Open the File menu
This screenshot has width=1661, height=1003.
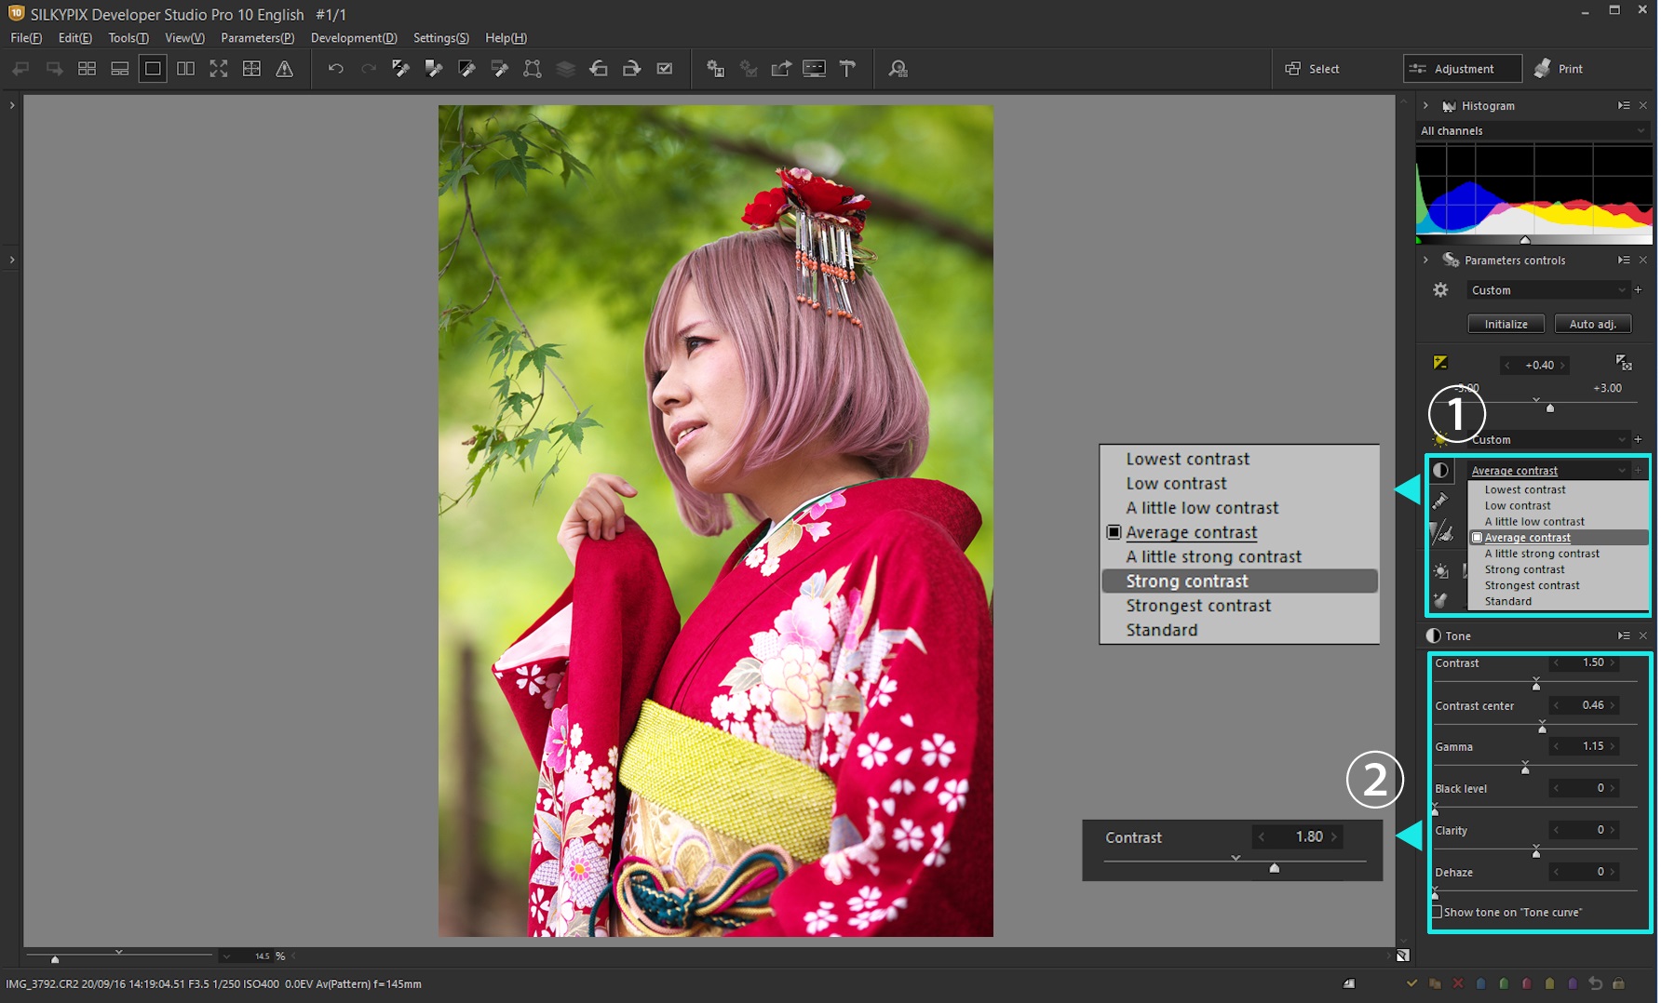[26, 38]
